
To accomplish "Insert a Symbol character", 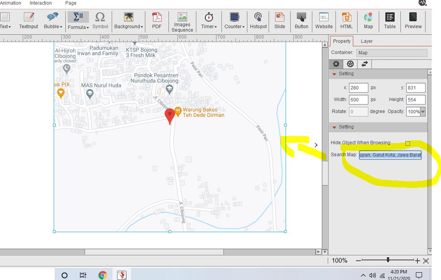I will coord(100,20).
